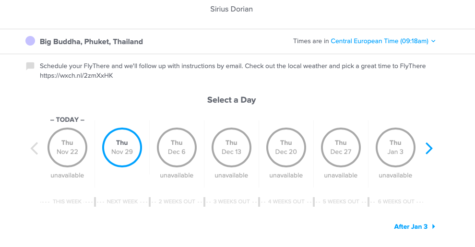Open Central European Time zone selector
The image size is (475, 247).
[380, 41]
